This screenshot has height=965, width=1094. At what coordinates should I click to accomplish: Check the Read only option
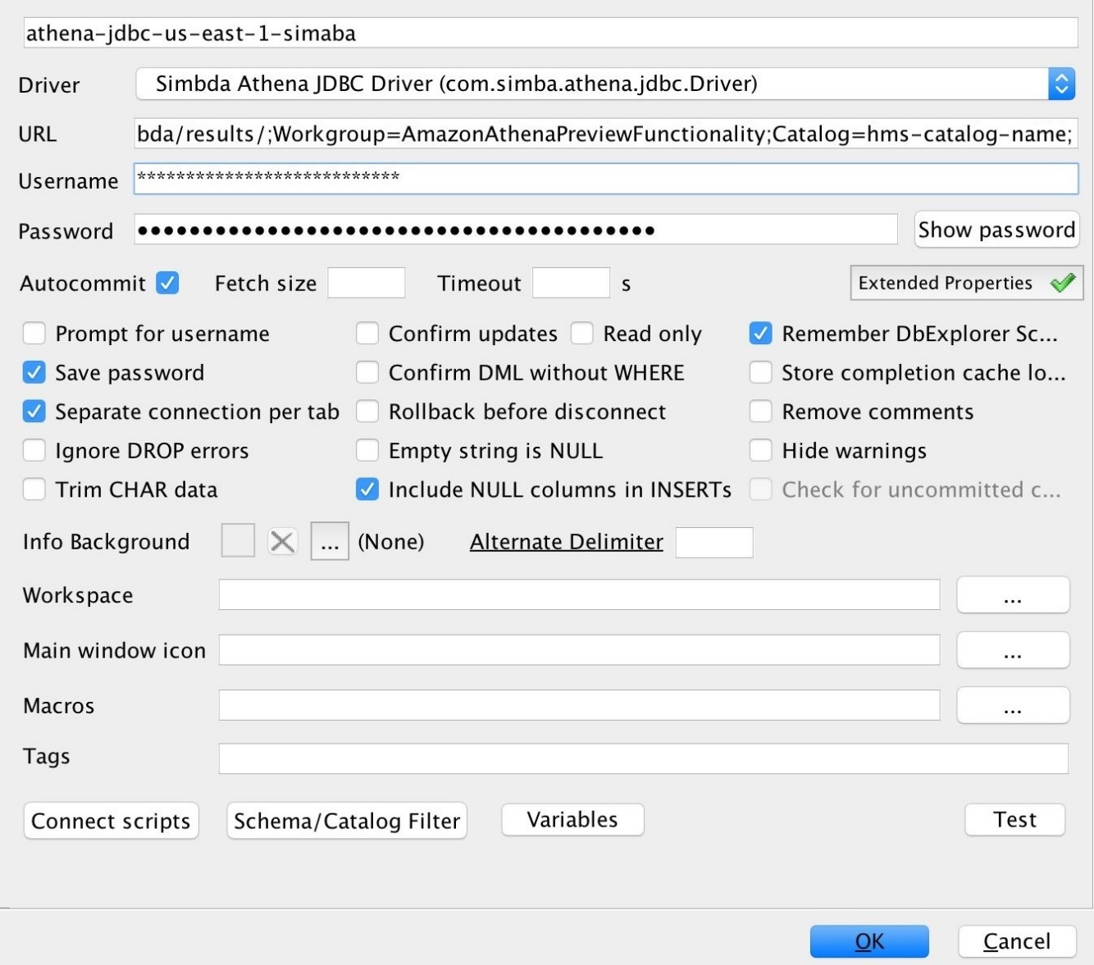(x=582, y=334)
